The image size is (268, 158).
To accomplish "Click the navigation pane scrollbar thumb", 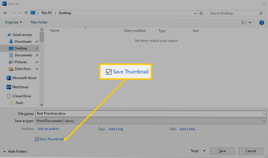I will pos(42,37).
